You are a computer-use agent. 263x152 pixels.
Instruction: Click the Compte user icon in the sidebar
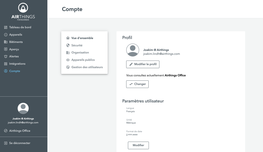[x=6, y=71]
